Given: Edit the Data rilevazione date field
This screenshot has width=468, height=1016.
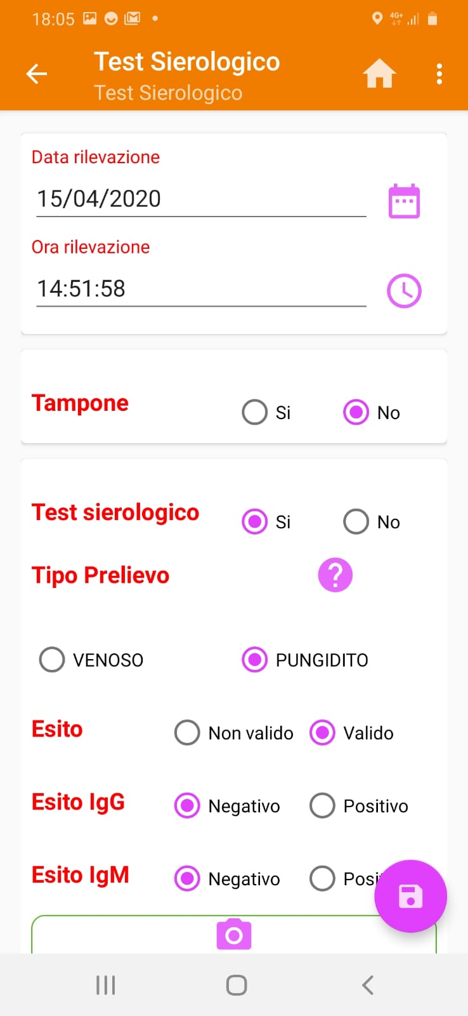Looking at the screenshot, I should [200, 199].
